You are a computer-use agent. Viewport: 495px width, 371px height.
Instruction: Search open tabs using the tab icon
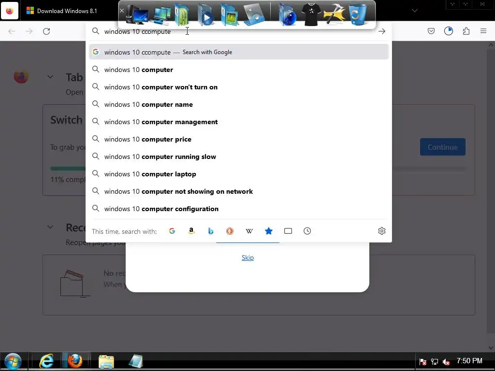pos(288,231)
